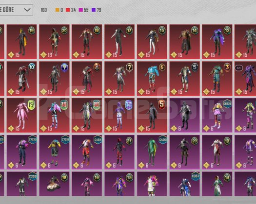The width and height of the screenshot is (256, 204).
Task: Select the brown dress outfit with badge 18
Action: coord(54,184)
